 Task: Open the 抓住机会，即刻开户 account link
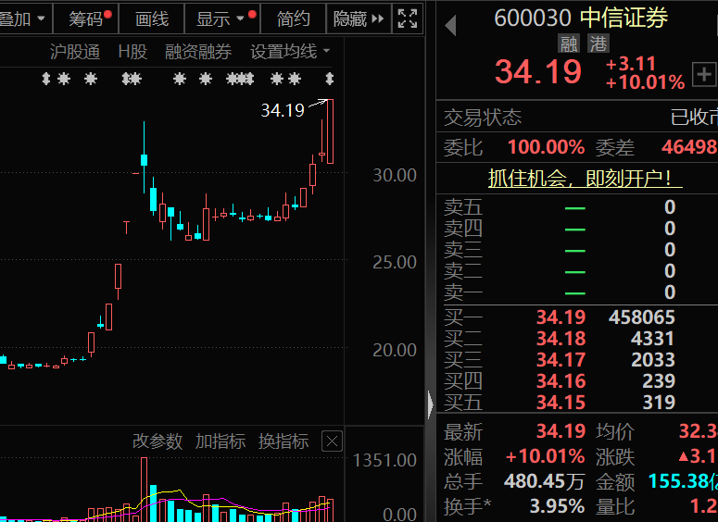point(585,178)
